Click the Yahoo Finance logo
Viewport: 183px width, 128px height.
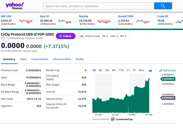[15, 6]
